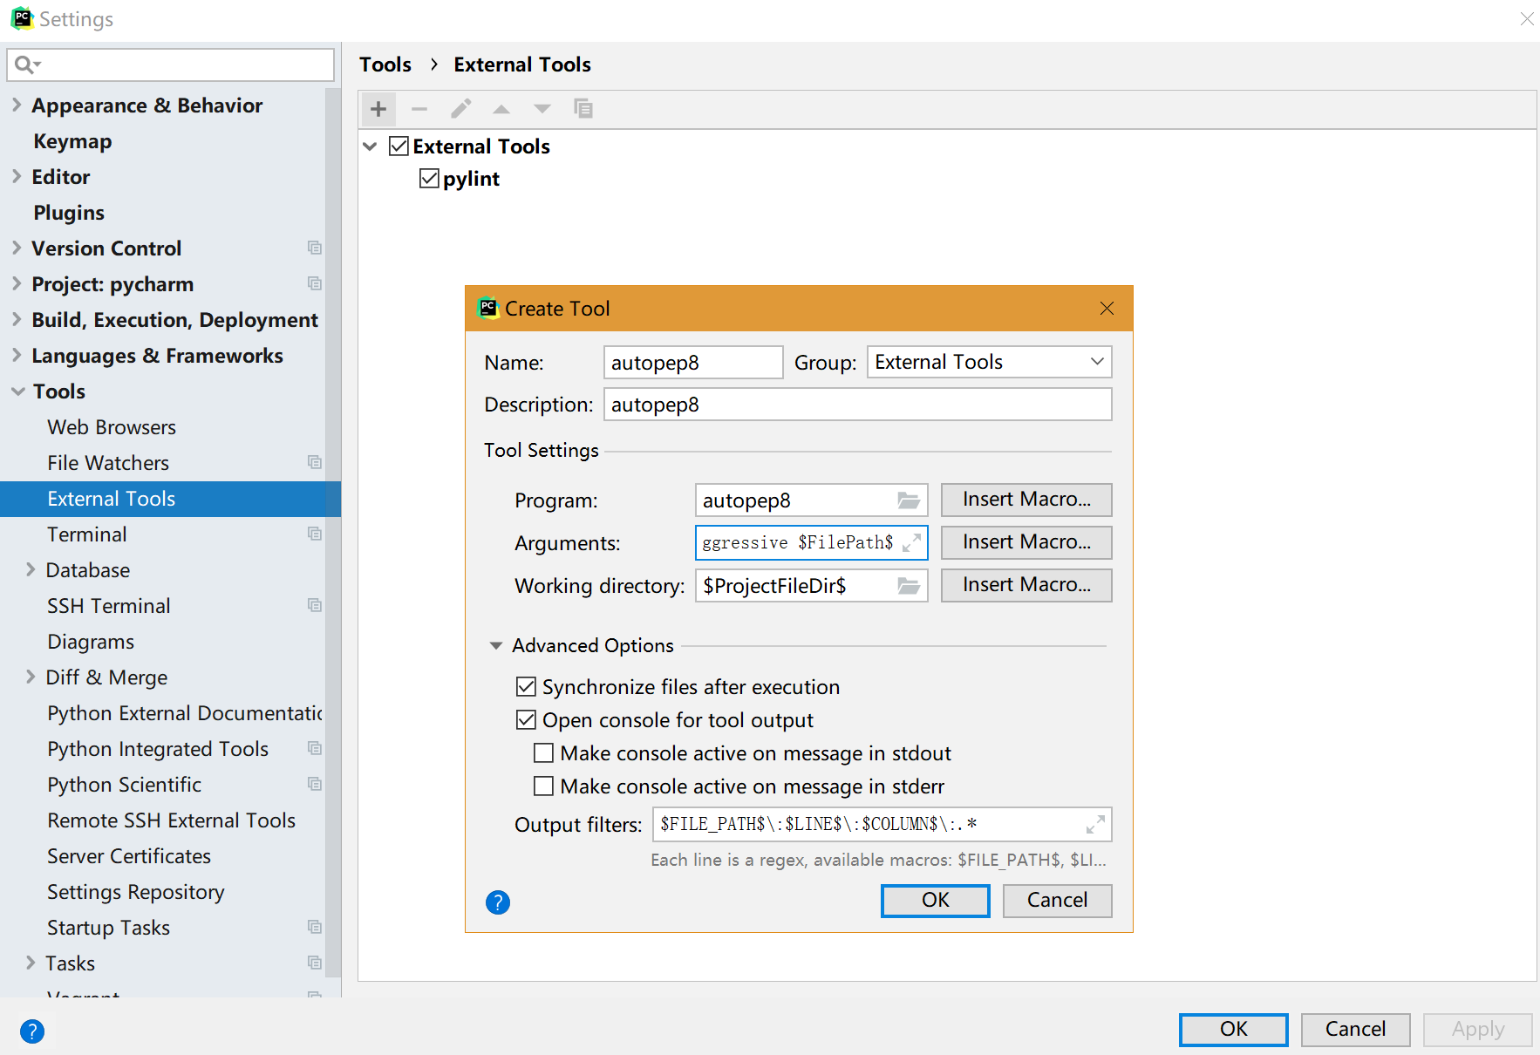1540x1055 pixels.
Task: Expand the Editor settings node
Action: click(x=17, y=176)
